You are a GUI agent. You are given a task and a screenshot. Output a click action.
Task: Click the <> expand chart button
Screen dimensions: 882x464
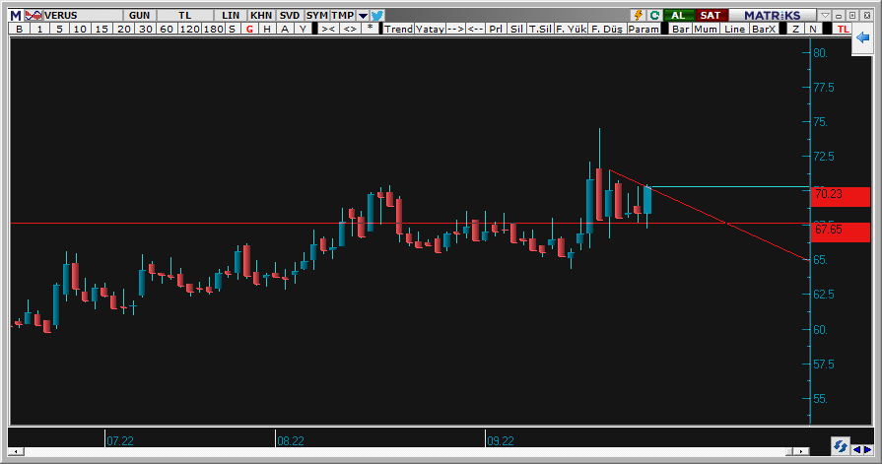click(350, 29)
